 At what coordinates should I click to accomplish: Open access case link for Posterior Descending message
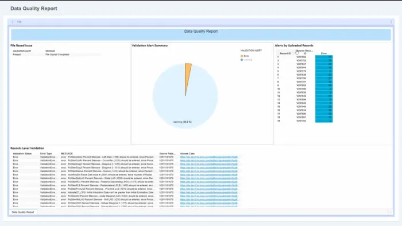click(209, 182)
